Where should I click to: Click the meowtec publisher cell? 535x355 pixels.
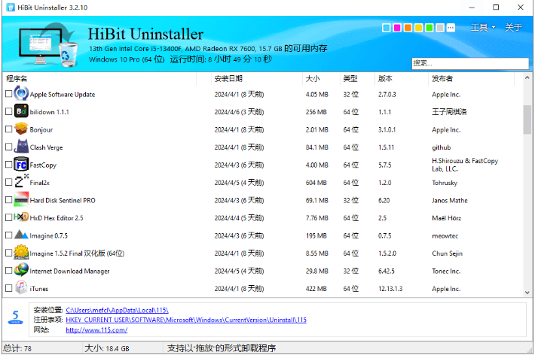point(445,235)
